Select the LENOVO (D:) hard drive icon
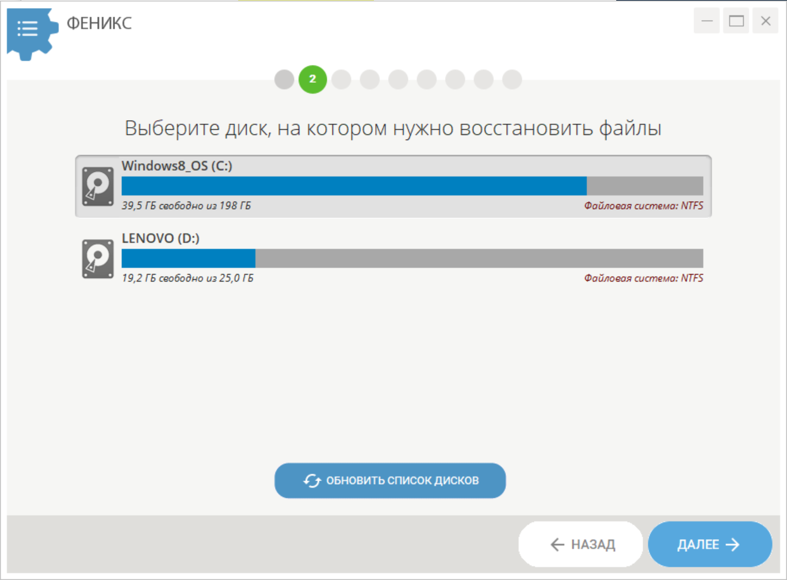This screenshot has width=787, height=580. click(x=98, y=259)
